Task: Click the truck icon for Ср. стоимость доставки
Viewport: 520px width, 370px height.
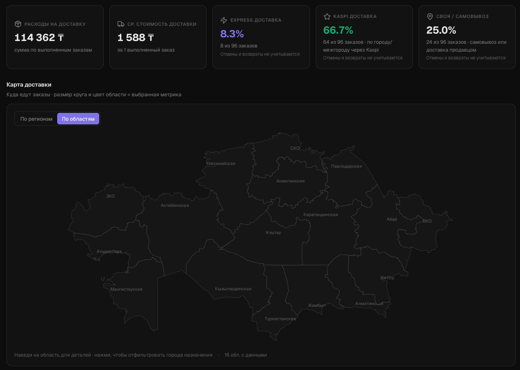Action: coord(121,24)
